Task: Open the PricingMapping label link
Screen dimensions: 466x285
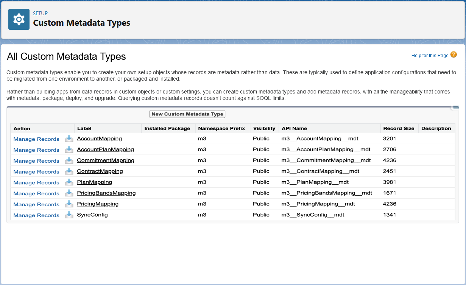Action: tap(98, 204)
